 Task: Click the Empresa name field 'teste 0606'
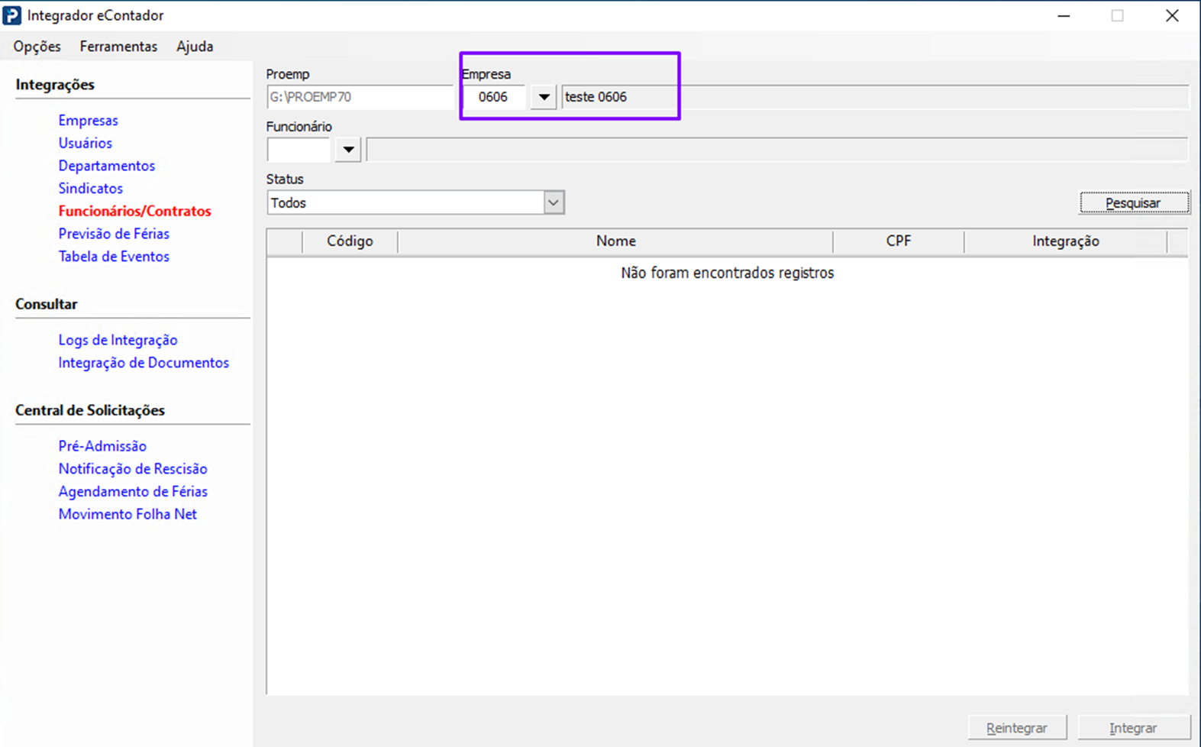click(x=875, y=97)
